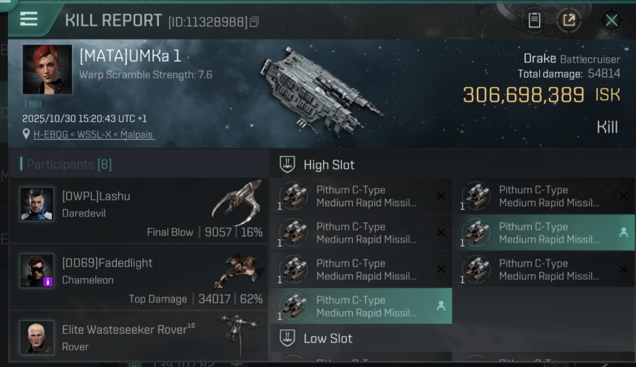The width and height of the screenshot is (636, 367).
Task: Click the X on top-right Pithum launcher
Action: click(x=623, y=196)
